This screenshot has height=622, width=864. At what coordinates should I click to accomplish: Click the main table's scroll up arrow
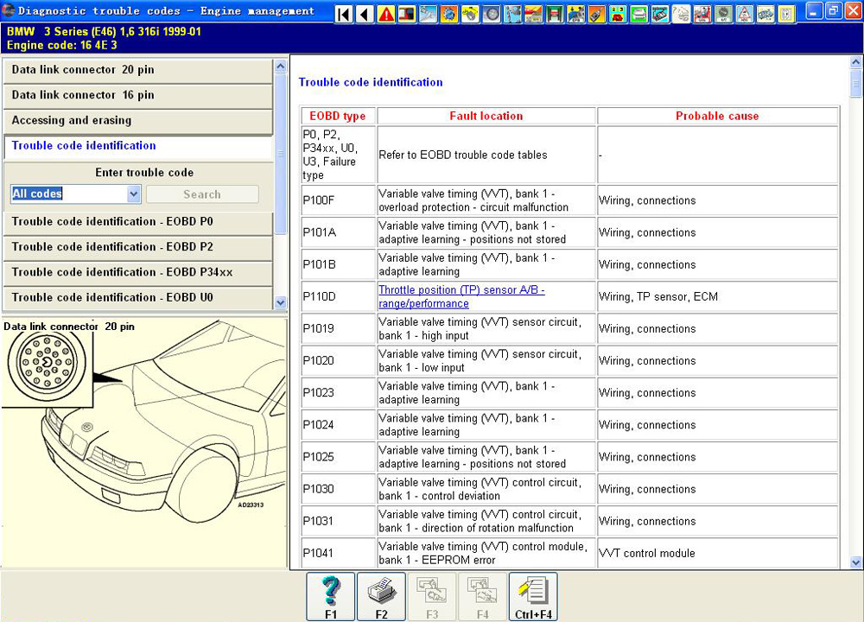point(855,62)
